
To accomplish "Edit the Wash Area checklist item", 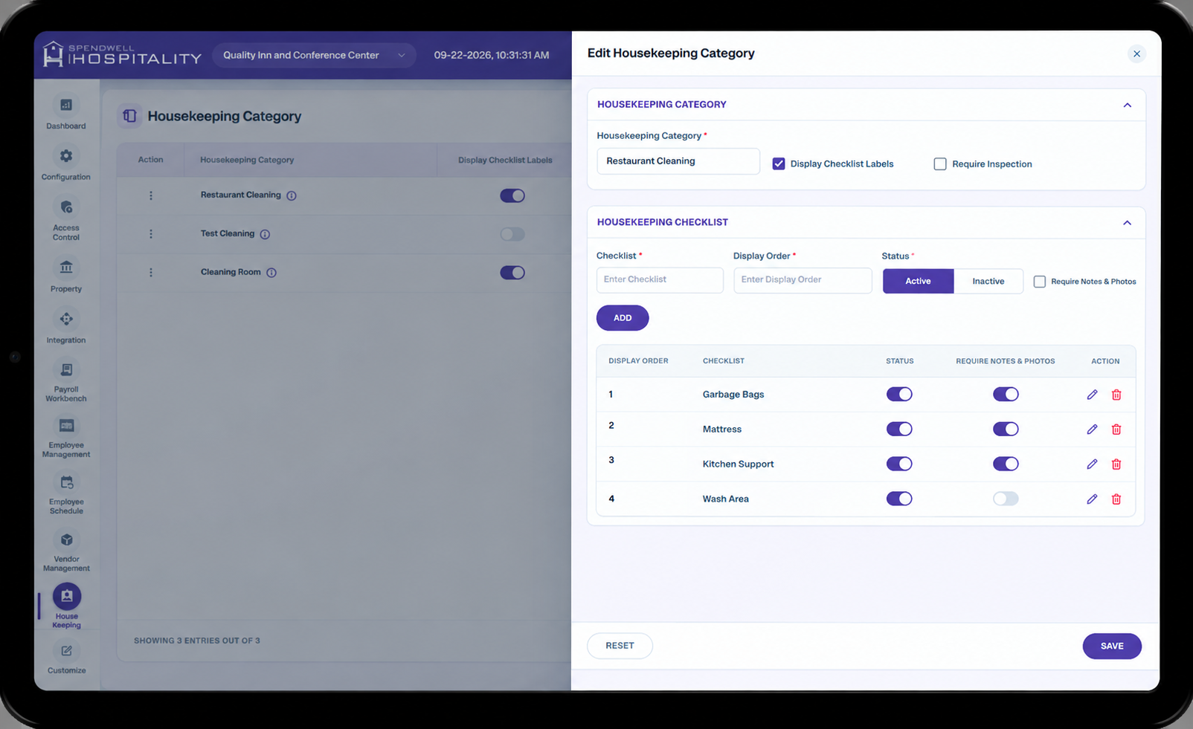I will tap(1092, 499).
